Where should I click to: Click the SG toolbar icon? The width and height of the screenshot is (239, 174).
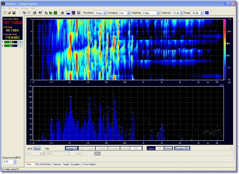(x=79, y=13)
